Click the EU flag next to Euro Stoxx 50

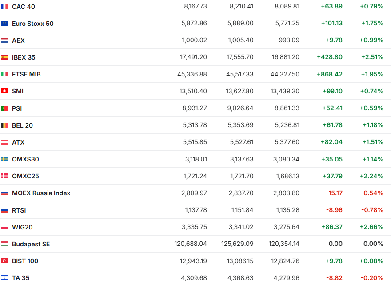pos(4,24)
